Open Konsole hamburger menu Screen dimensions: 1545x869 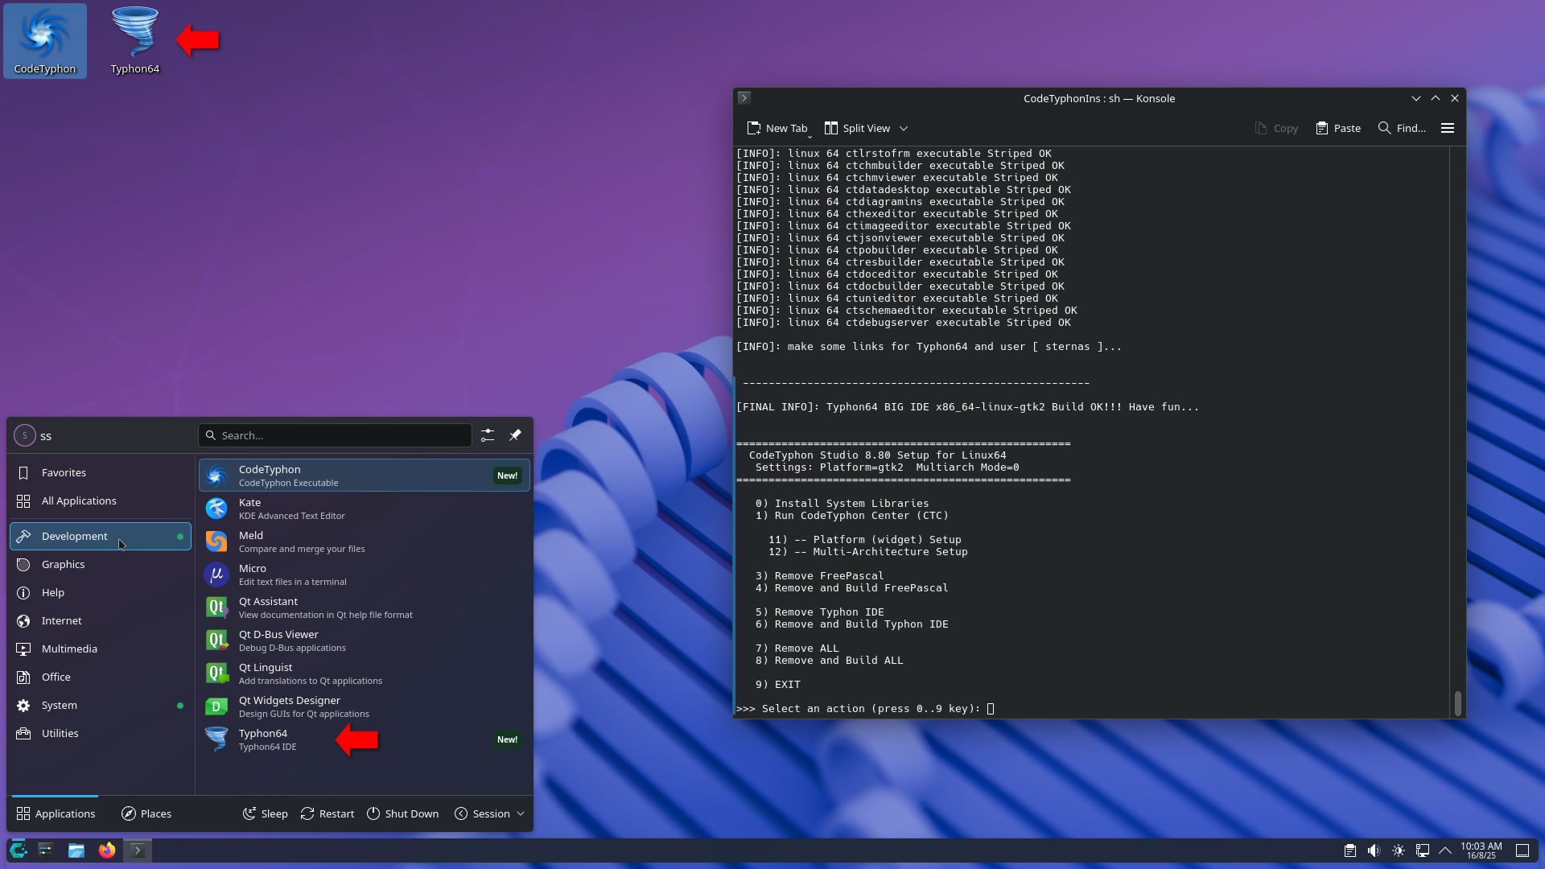[x=1448, y=128]
